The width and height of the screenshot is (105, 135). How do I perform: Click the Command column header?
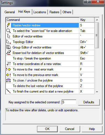click(43, 20)
